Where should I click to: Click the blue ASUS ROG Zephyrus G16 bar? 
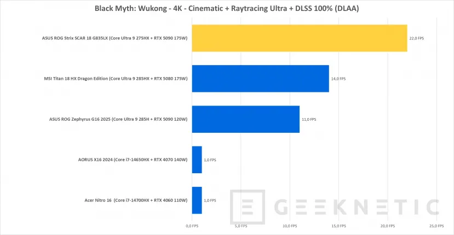point(245,119)
